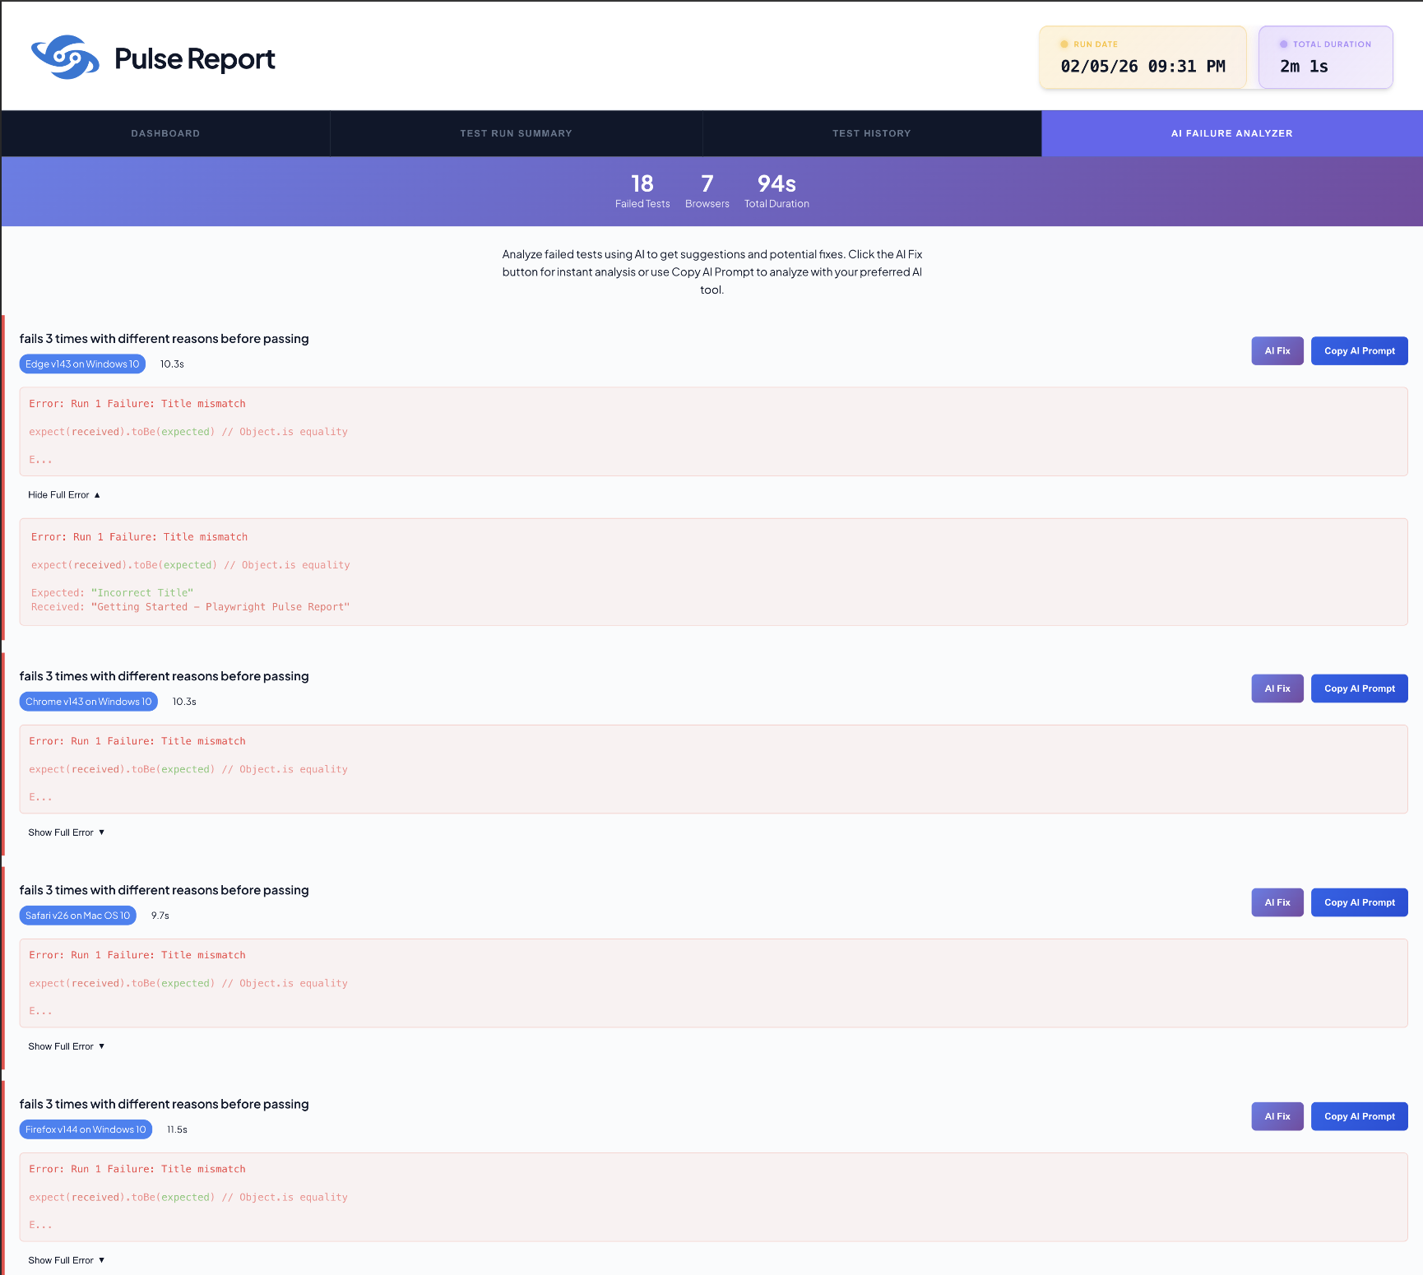Switch to Test Run Summary tab

[x=516, y=133]
